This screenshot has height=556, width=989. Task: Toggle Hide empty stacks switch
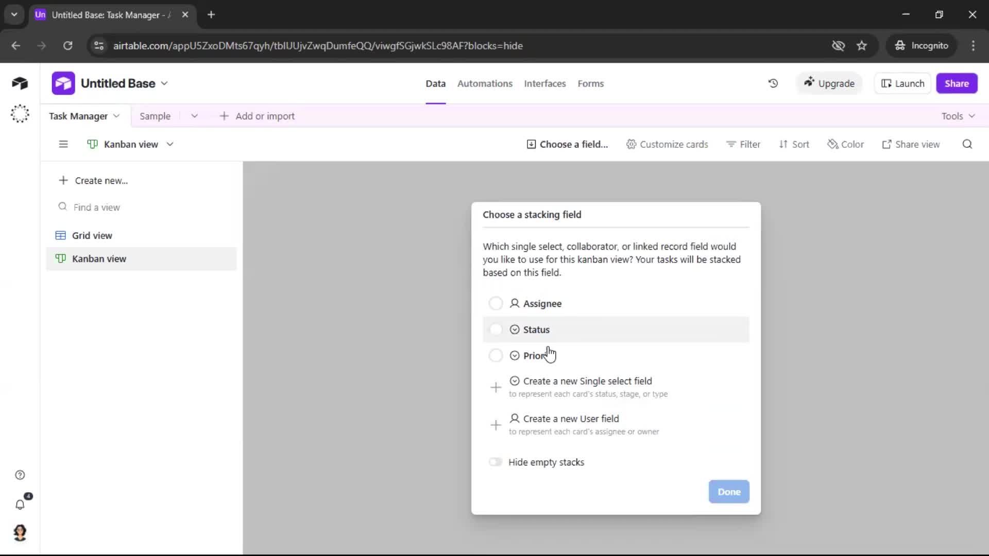click(496, 462)
